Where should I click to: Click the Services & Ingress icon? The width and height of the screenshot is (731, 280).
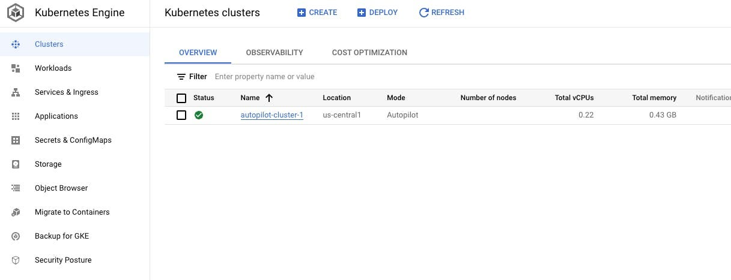pyautogui.click(x=16, y=92)
